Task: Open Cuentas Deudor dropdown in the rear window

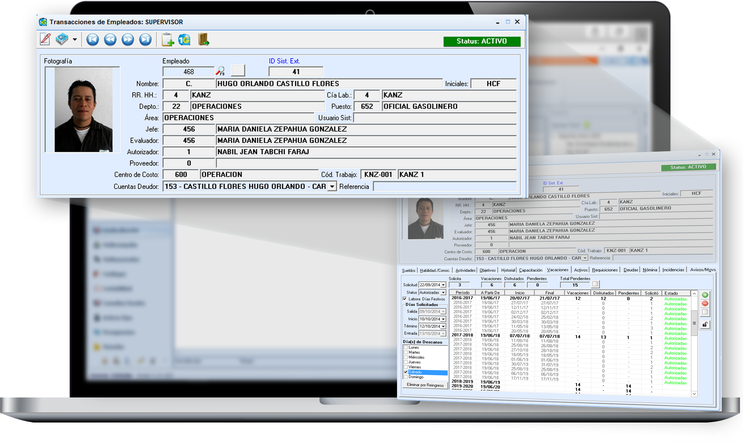Action: coord(585,258)
